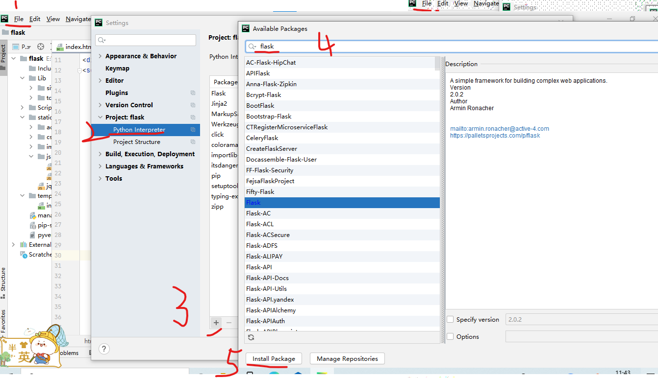This screenshot has height=378, width=658.
Task: Open the Project view dropdown selector
Action: [x=22, y=47]
